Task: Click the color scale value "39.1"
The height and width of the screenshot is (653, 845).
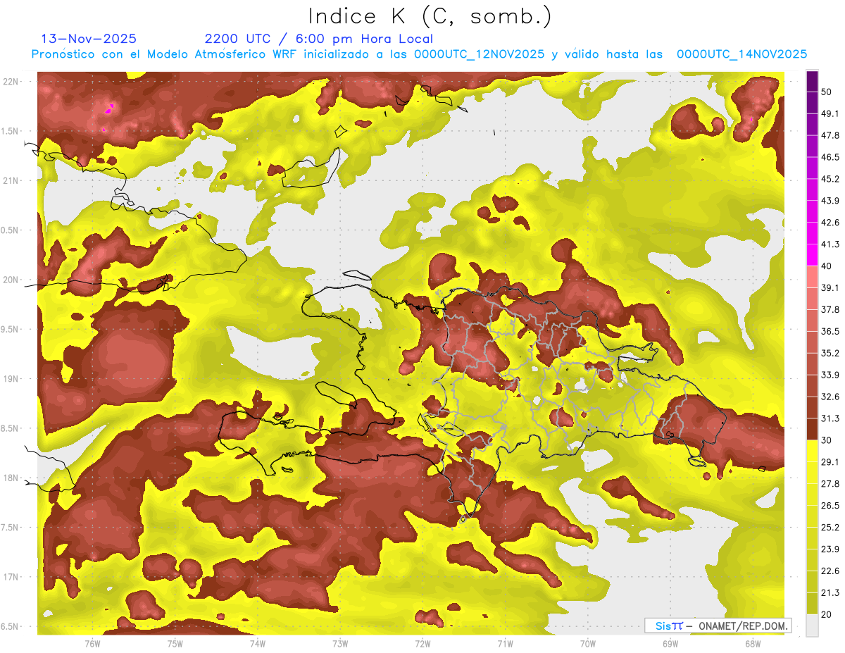Action: point(830,287)
